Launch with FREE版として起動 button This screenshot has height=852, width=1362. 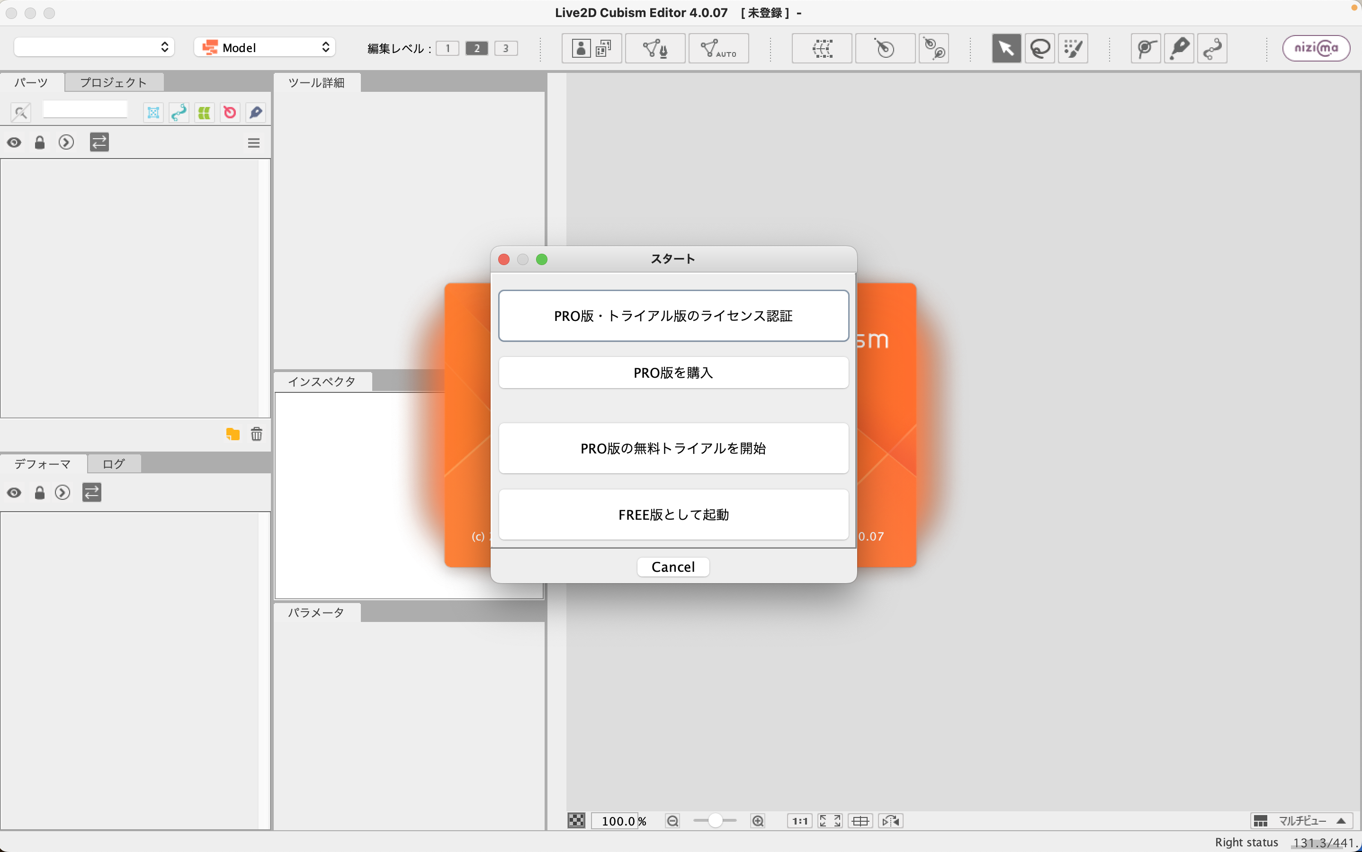point(674,515)
